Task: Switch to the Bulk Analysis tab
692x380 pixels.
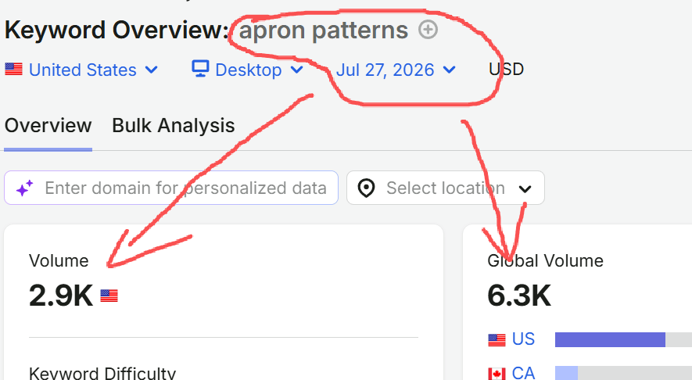Action: [x=174, y=126]
